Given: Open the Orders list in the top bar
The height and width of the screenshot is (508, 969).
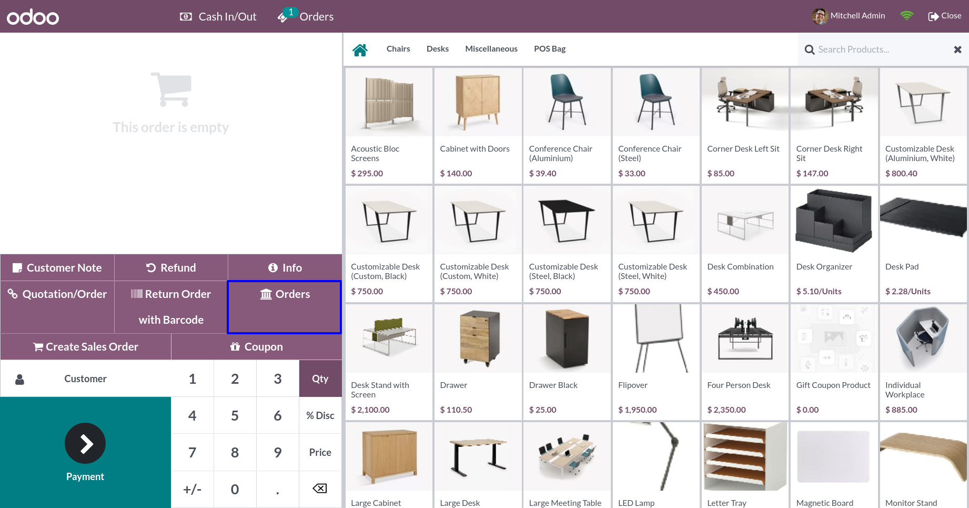Looking at the screenshot, I should coord(306,16).
